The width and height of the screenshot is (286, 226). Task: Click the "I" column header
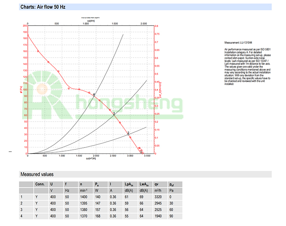click(x=111, y=184)
